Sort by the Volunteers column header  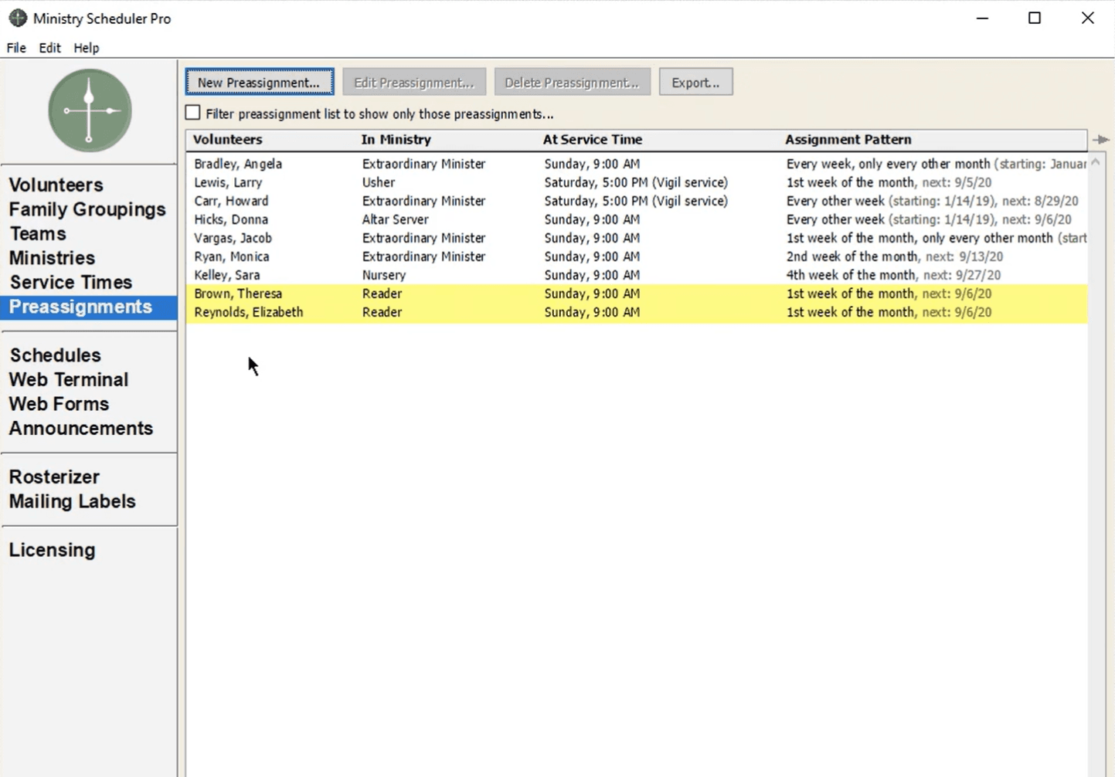[x=270, y=140]
